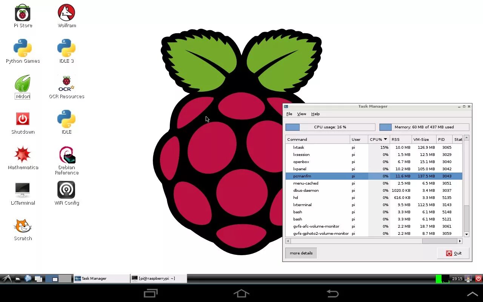The height and width of the screenshot is (302, 483).
Task: Tap the Android back button
Action: 332,293
